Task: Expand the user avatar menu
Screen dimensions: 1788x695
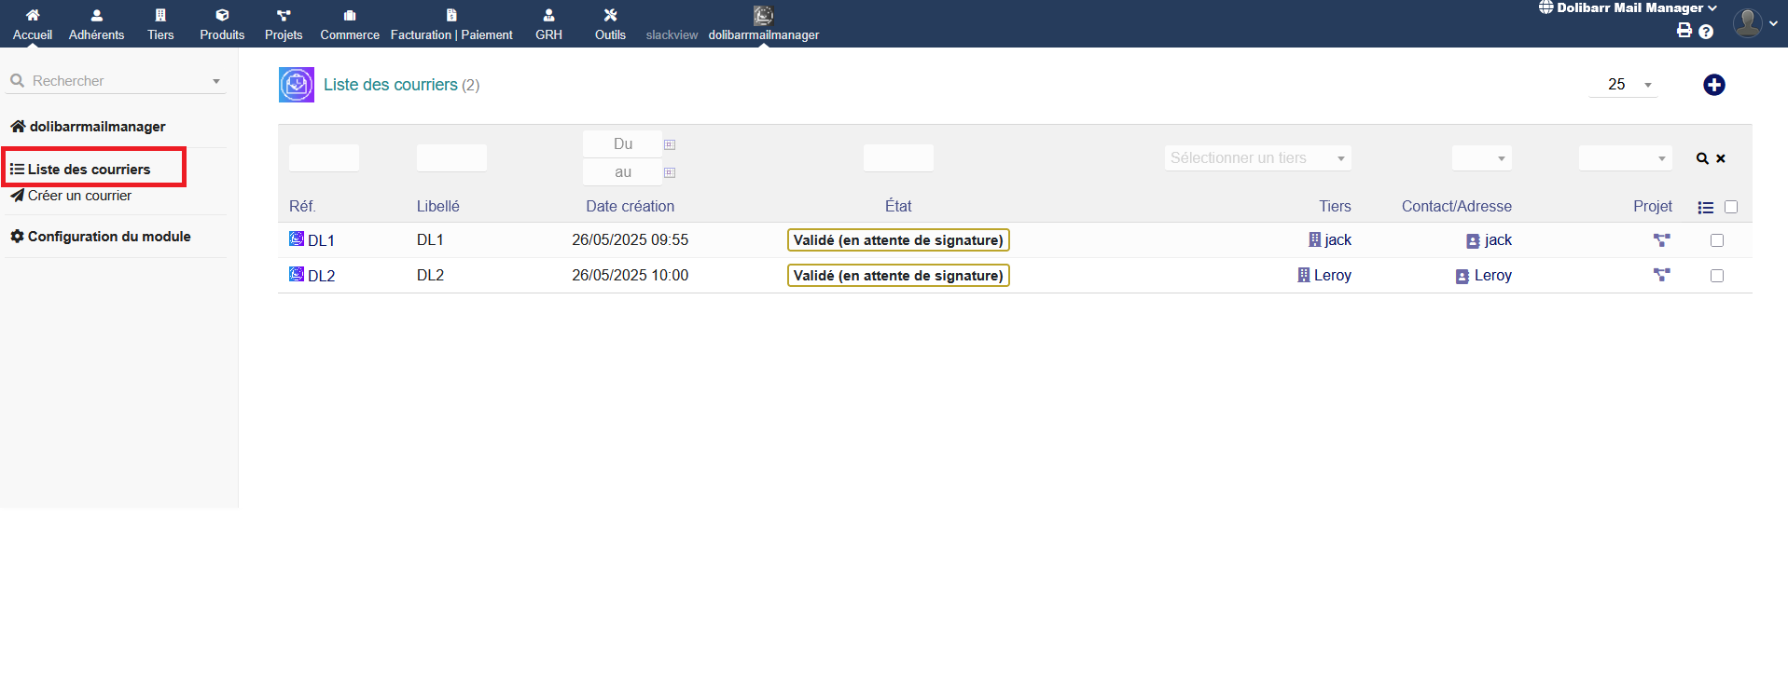Action: pyautogui.click(x=1753, y=23)
